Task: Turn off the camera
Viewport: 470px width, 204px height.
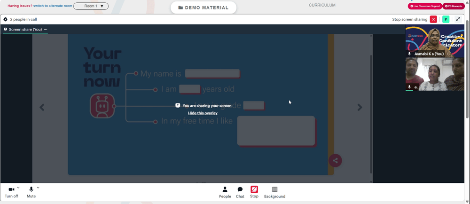Action: click(11, 192)
